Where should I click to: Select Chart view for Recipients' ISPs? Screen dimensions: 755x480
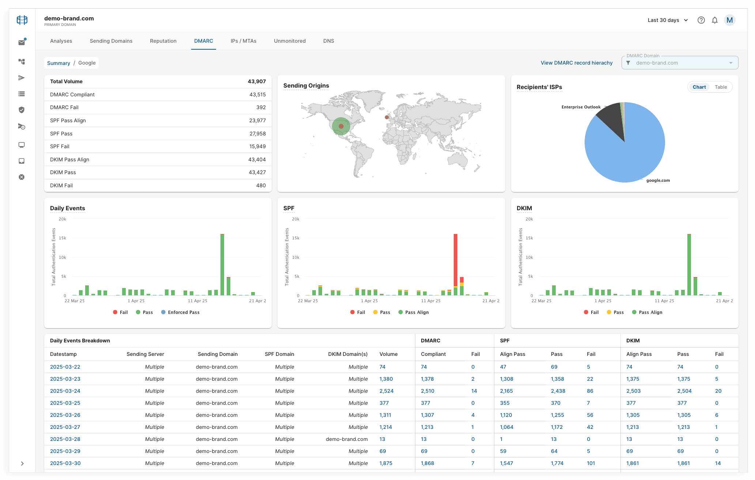tap(699, 87)
